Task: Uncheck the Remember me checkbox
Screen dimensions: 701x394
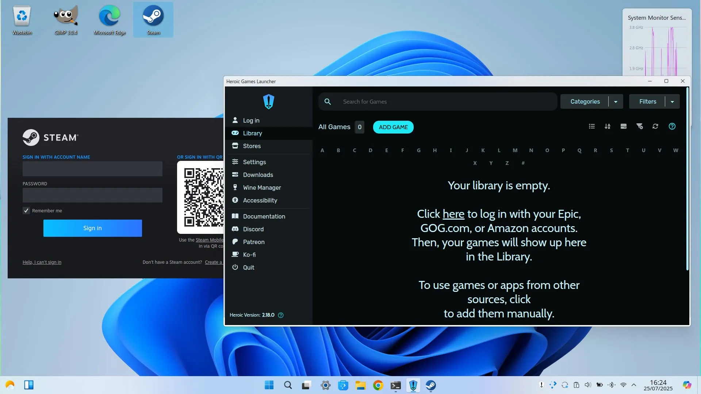Action: tap(26, 210)
